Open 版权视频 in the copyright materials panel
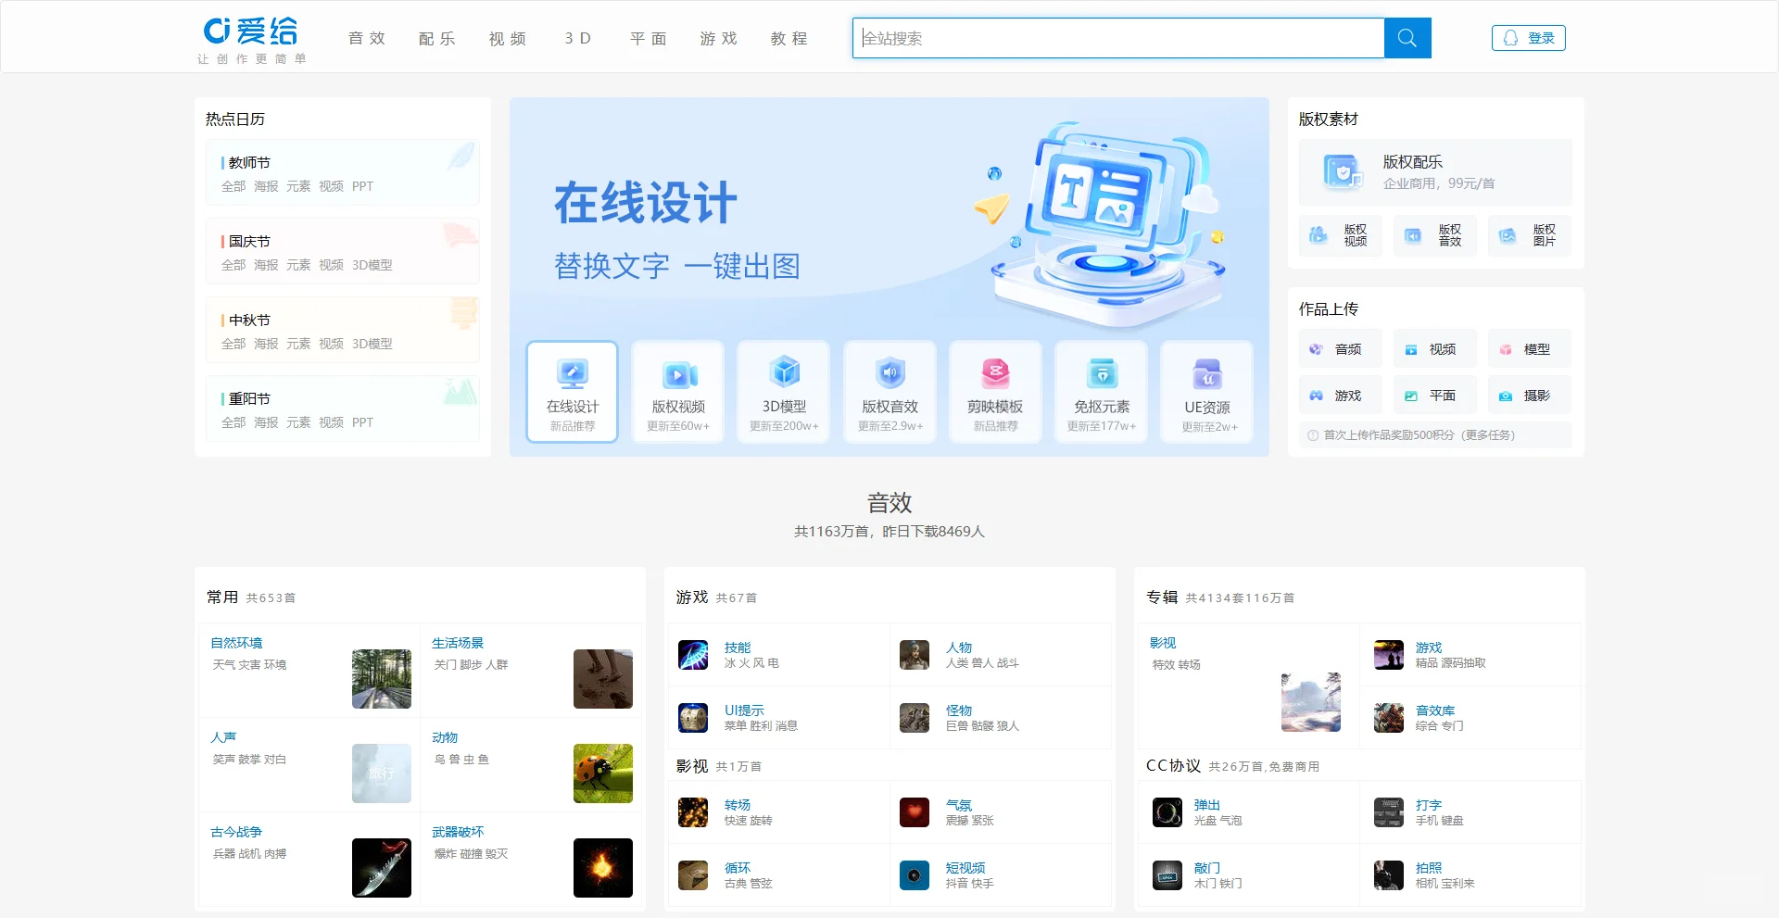The image size is (1779, 918). (1317, 235)
